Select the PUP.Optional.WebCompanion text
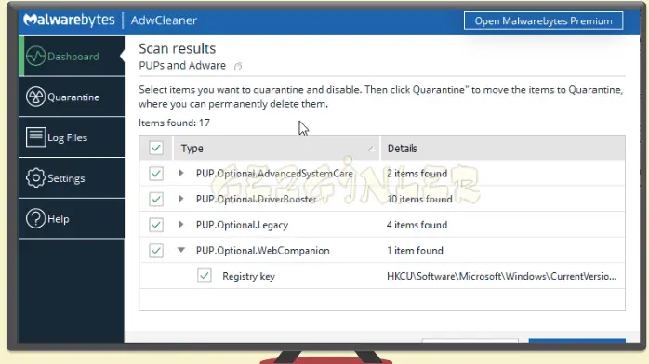 (x=263, y=251)
